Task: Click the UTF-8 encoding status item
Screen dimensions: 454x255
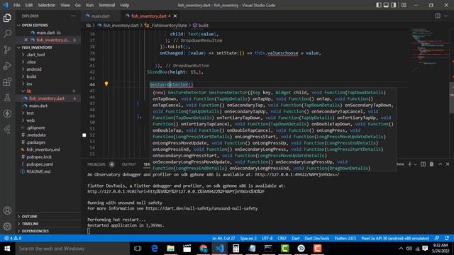Action: [267, 238]
